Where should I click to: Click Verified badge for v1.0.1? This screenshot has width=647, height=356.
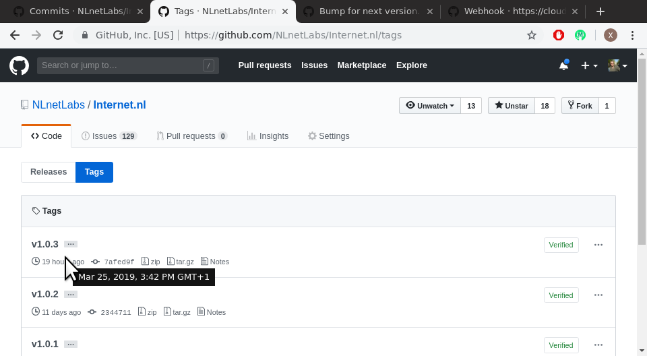561,345
